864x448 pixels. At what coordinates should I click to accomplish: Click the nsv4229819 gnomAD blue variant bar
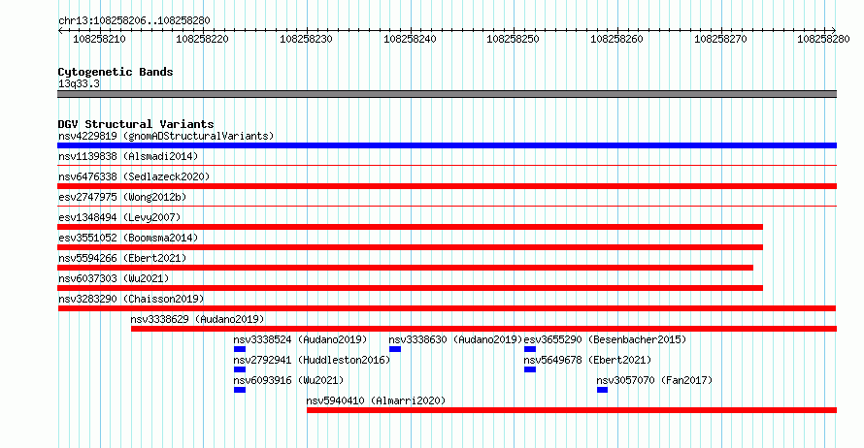pos(447,145)
